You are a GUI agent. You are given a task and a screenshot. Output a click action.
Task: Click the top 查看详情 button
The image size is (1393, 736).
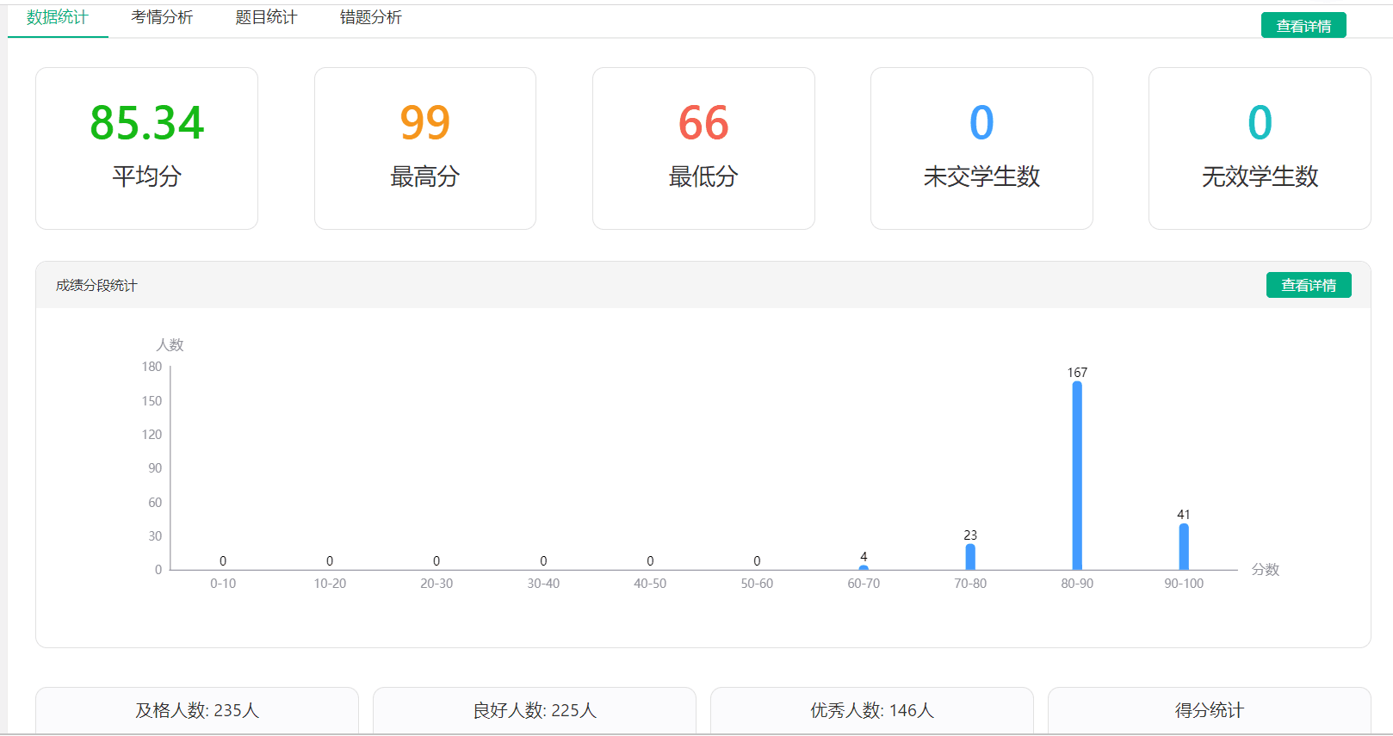(1303, 26)
